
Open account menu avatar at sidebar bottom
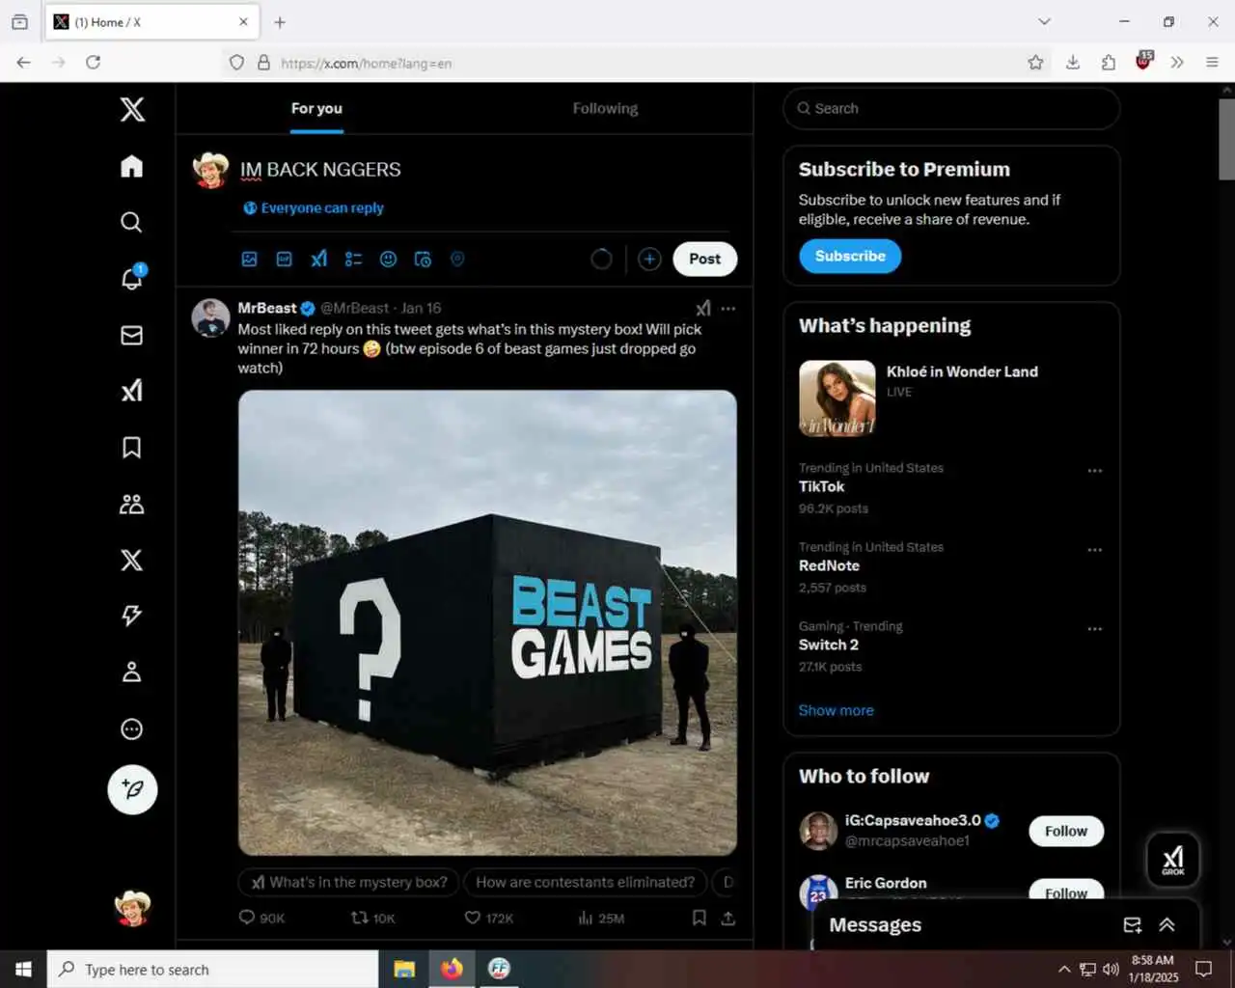click(x=132, y=907)
